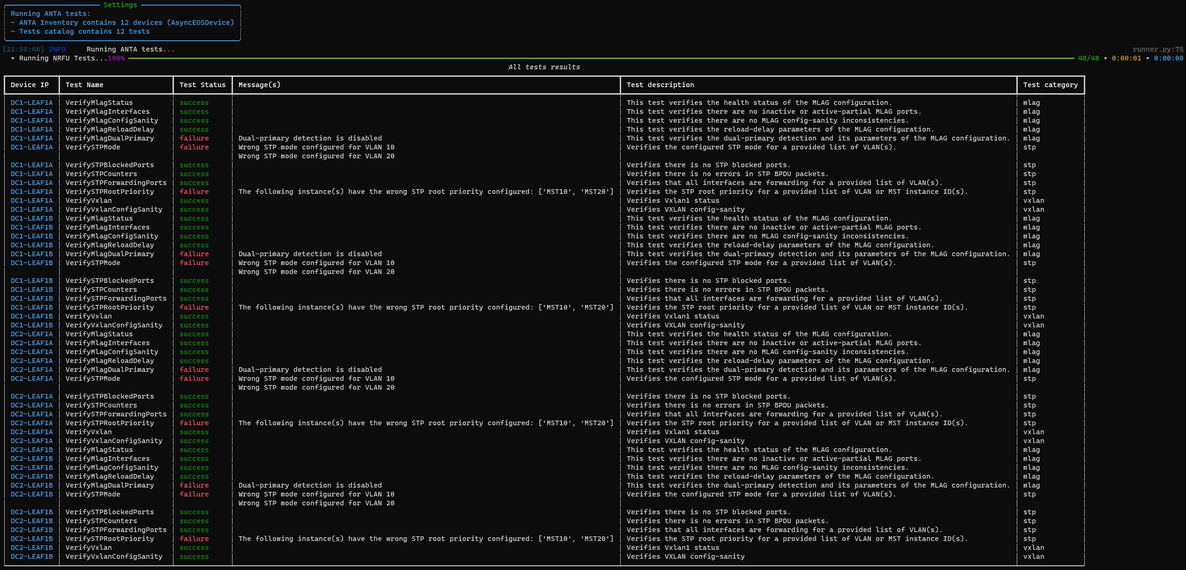
Task: Select the 'All tests results' table title
Action: (544, 67)
